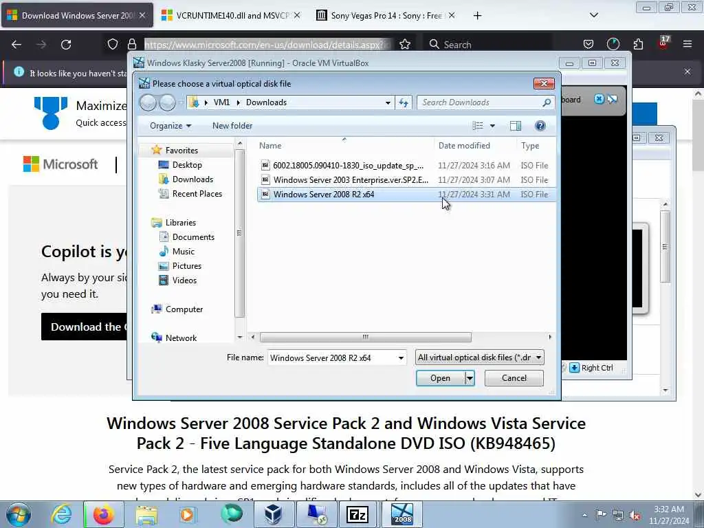
Task: Switch to Download Windows Server tab
Action: coord(77,16)
